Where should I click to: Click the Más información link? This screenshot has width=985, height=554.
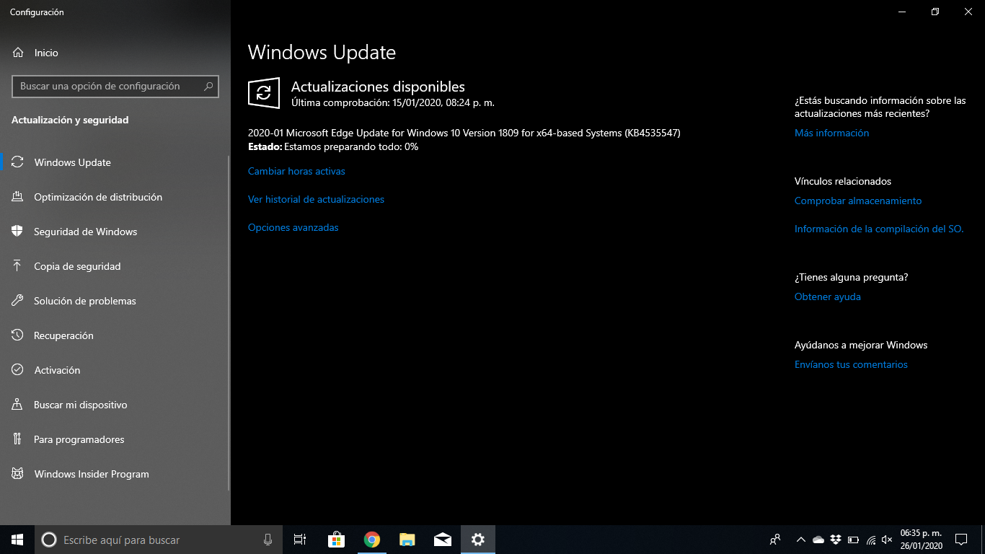pyautogui.click(x=831, y=133)
